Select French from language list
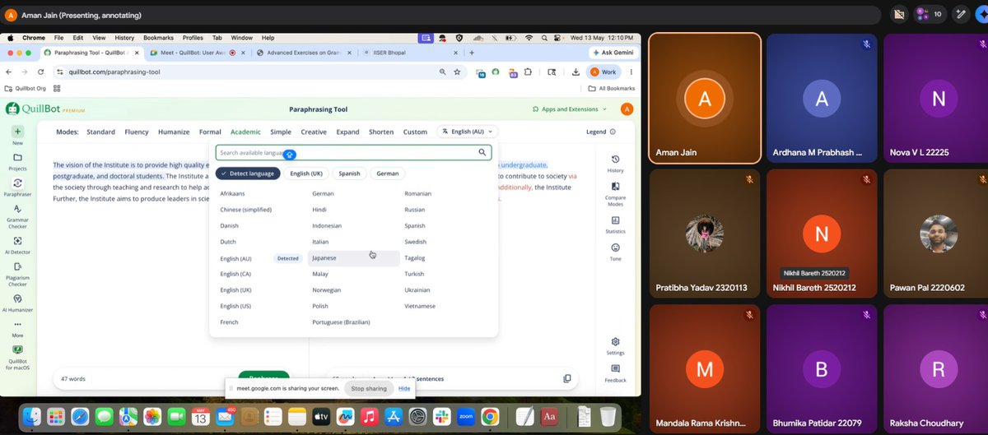 [229, 322]
